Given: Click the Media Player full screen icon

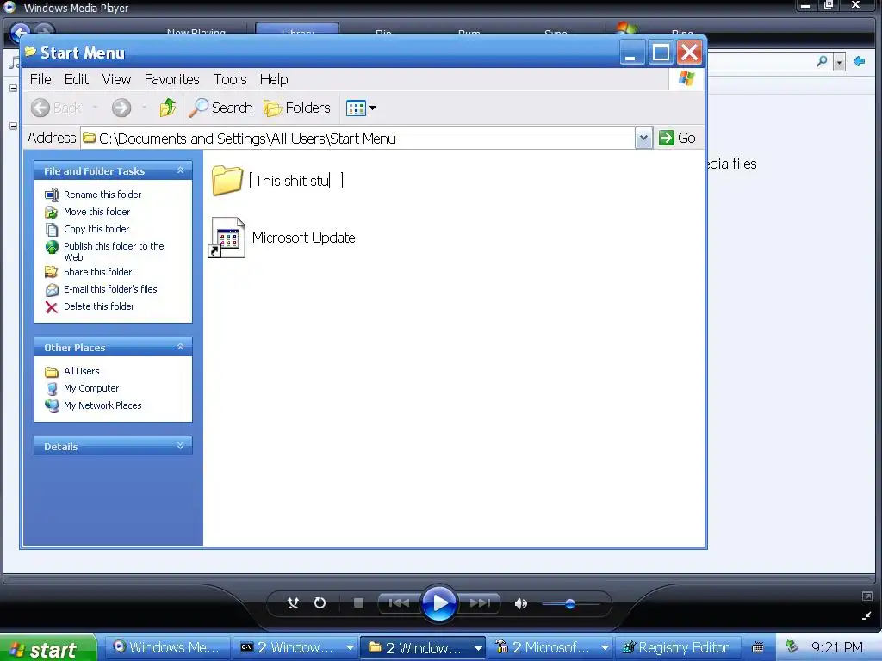Looking at the screenshot, I should tap(866, 596).
